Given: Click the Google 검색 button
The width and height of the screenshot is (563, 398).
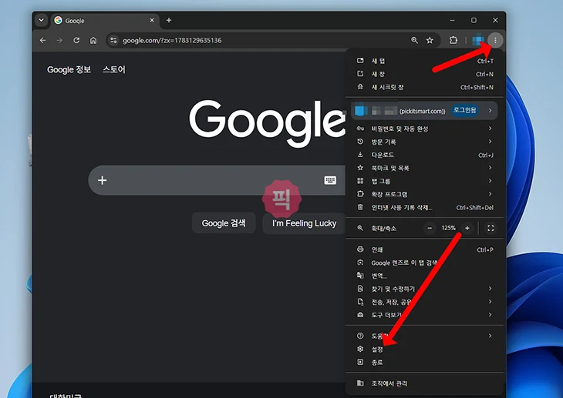Looking at the screenshot, I should coord(224,223).
